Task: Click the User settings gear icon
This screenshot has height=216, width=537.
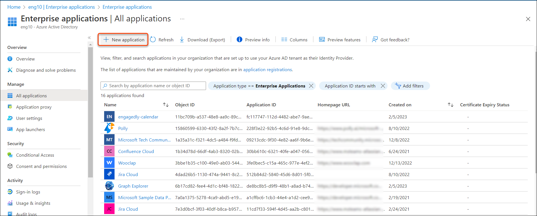Action: [x=10, y=118]
